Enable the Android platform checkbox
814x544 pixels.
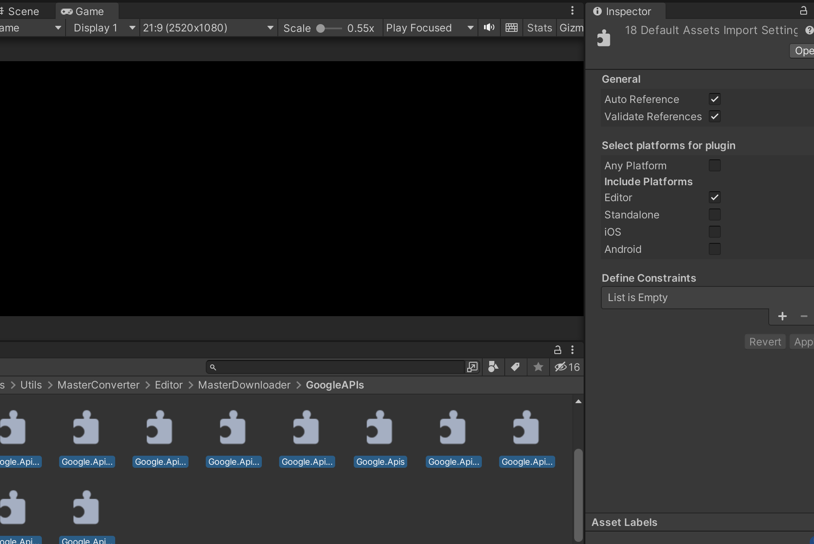715,249
